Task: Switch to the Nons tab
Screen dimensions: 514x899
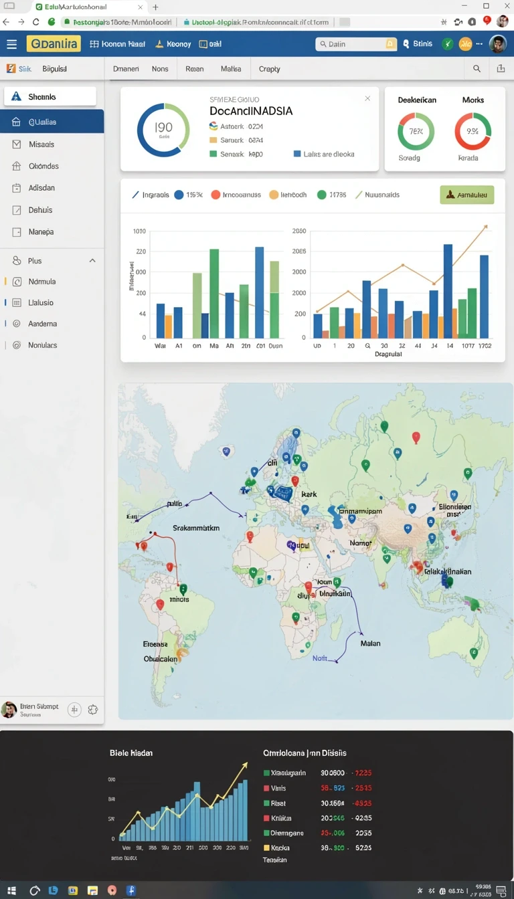Action: (160, 69)
